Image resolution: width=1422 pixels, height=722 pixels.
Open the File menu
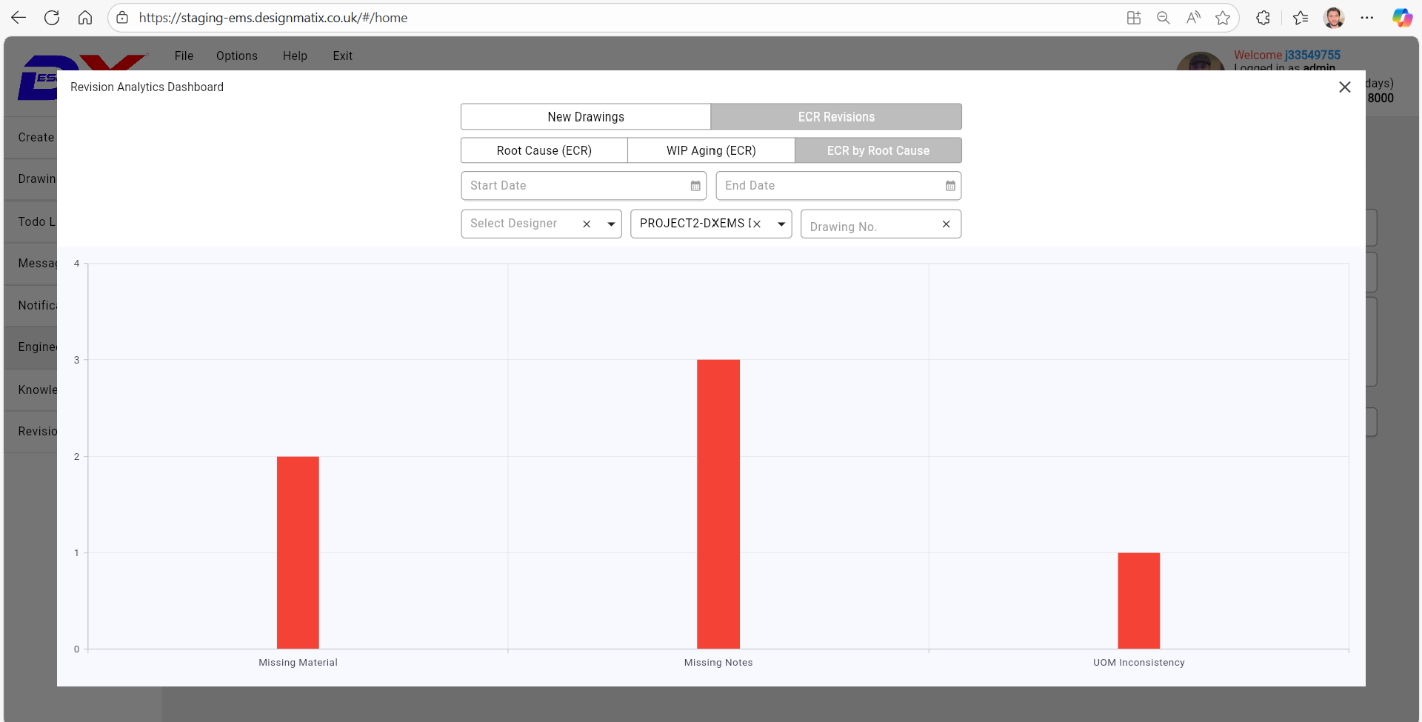184,56
